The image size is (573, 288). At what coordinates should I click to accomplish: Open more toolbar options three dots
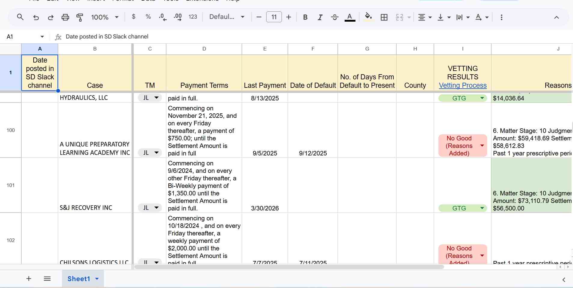pyautogui.click(x=501, y=17)
